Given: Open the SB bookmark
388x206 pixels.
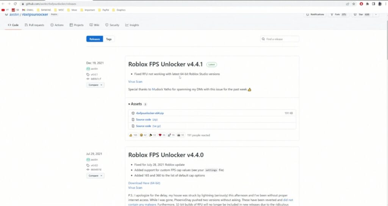Looking at the screenshot, I should (x=15, y=10).
